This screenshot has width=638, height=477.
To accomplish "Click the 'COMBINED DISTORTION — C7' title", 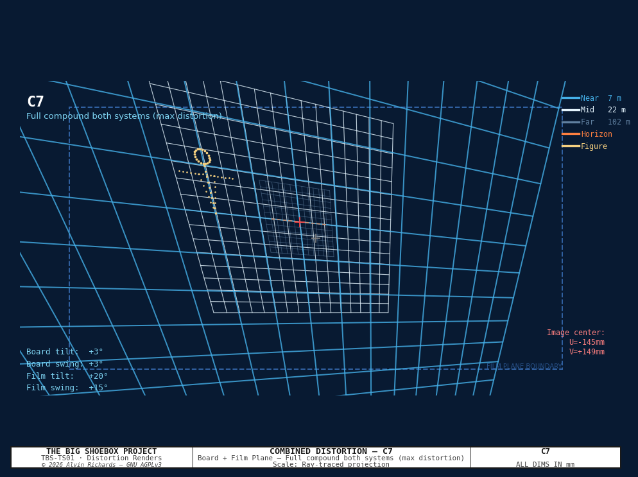I will (331, 451).
